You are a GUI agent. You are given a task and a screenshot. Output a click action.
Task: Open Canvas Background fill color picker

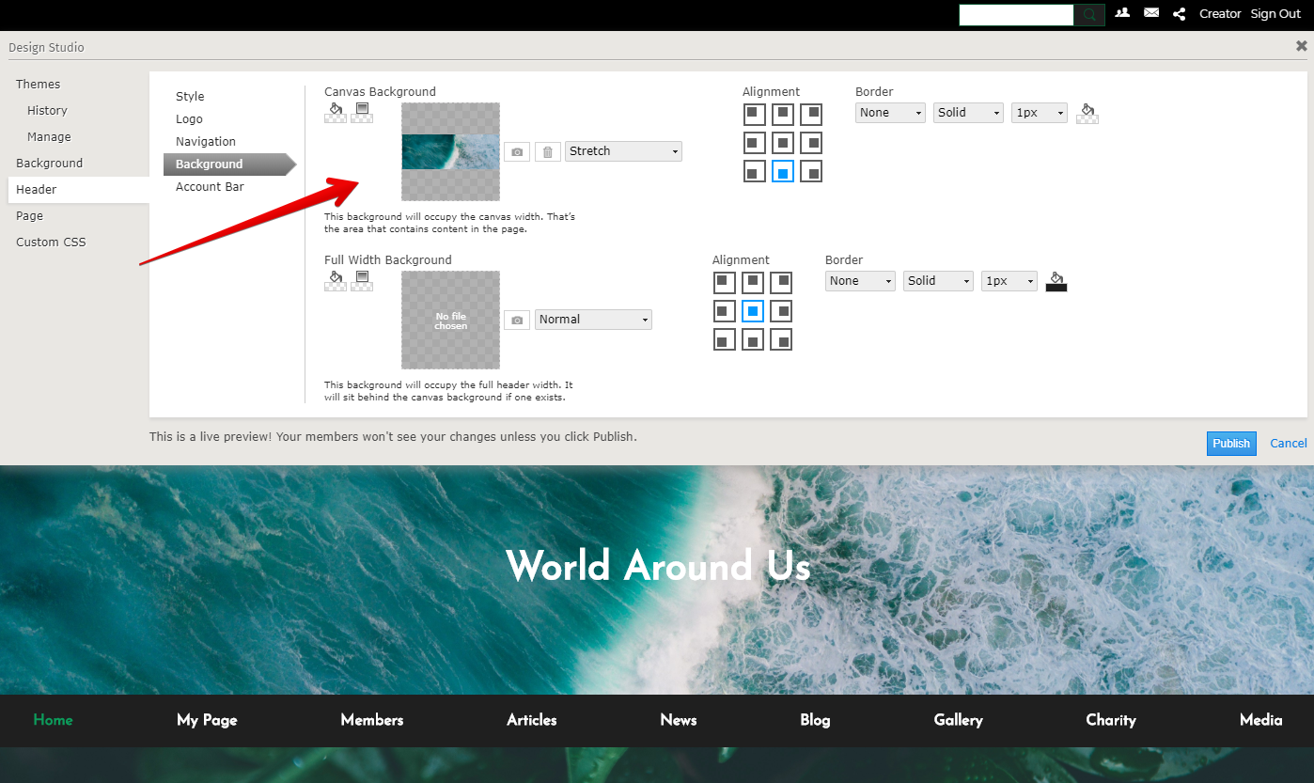[x=336, y=113]
